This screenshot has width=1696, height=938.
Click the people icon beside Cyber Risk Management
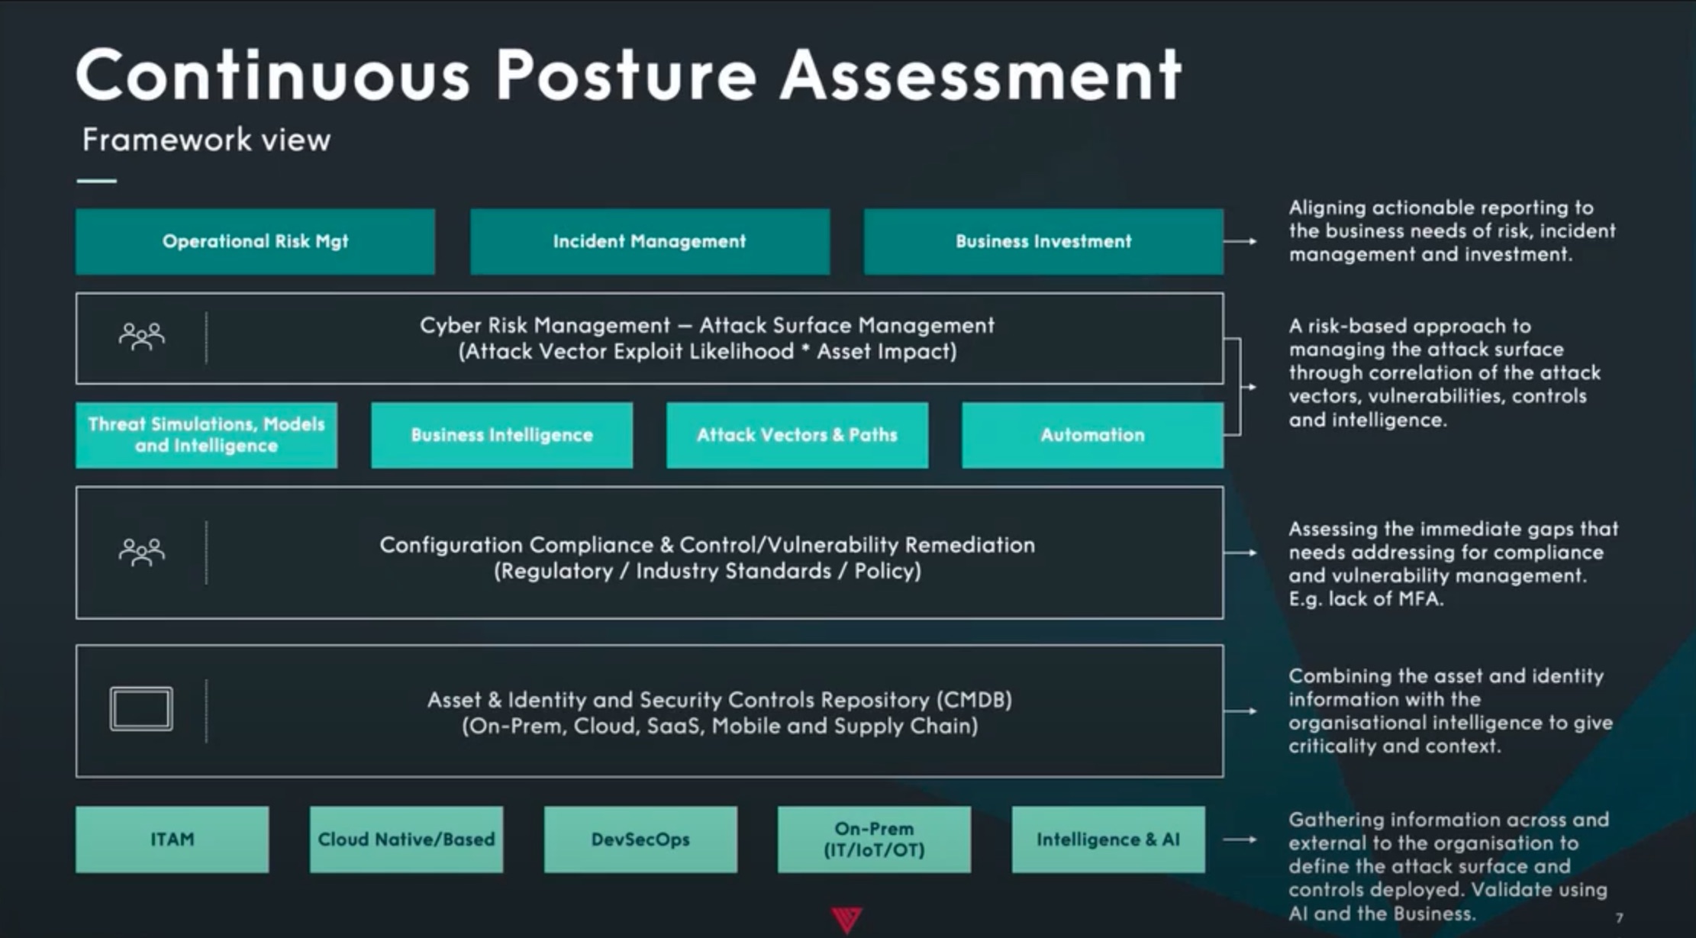tap(141, 337)
